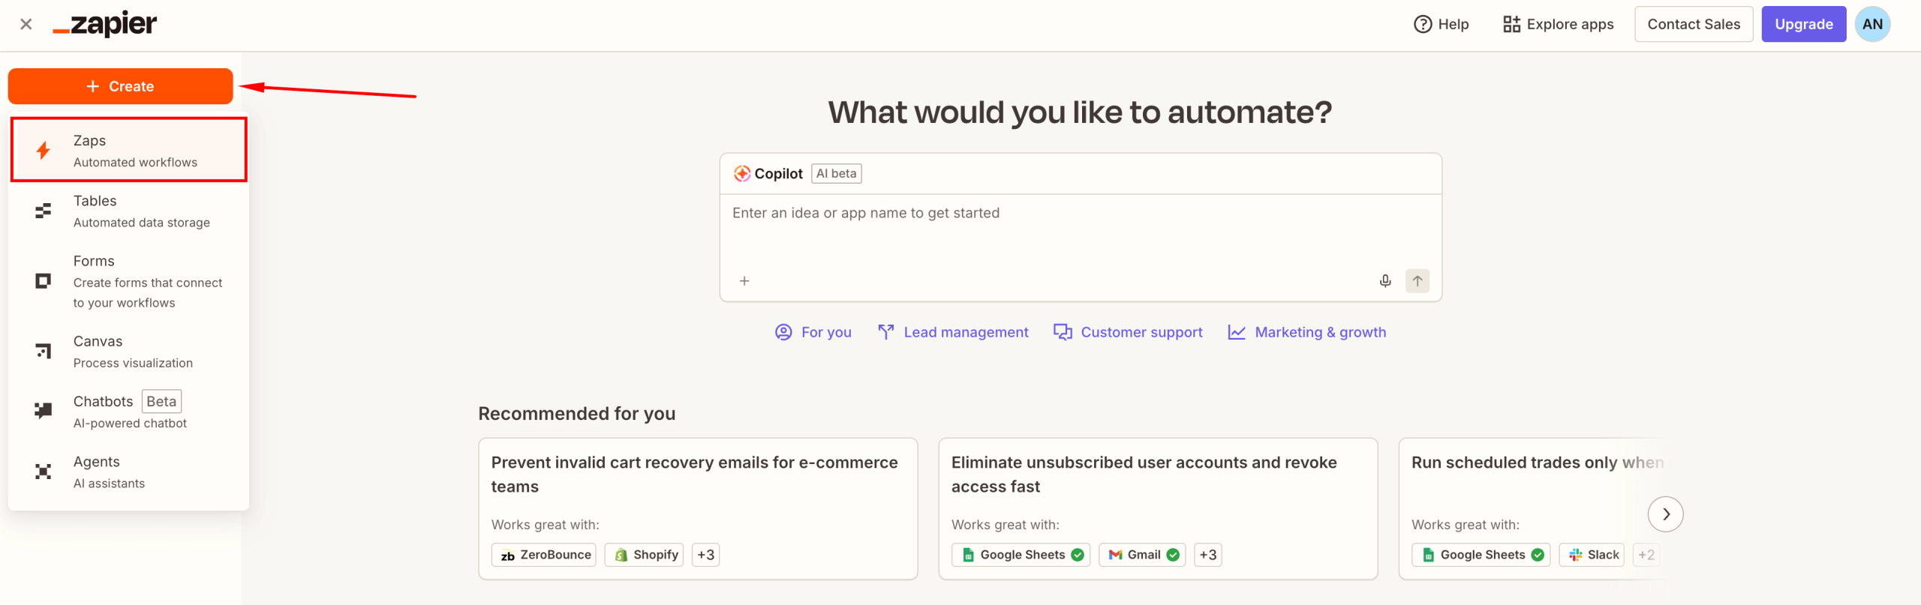Click the Agents icon

44,471
